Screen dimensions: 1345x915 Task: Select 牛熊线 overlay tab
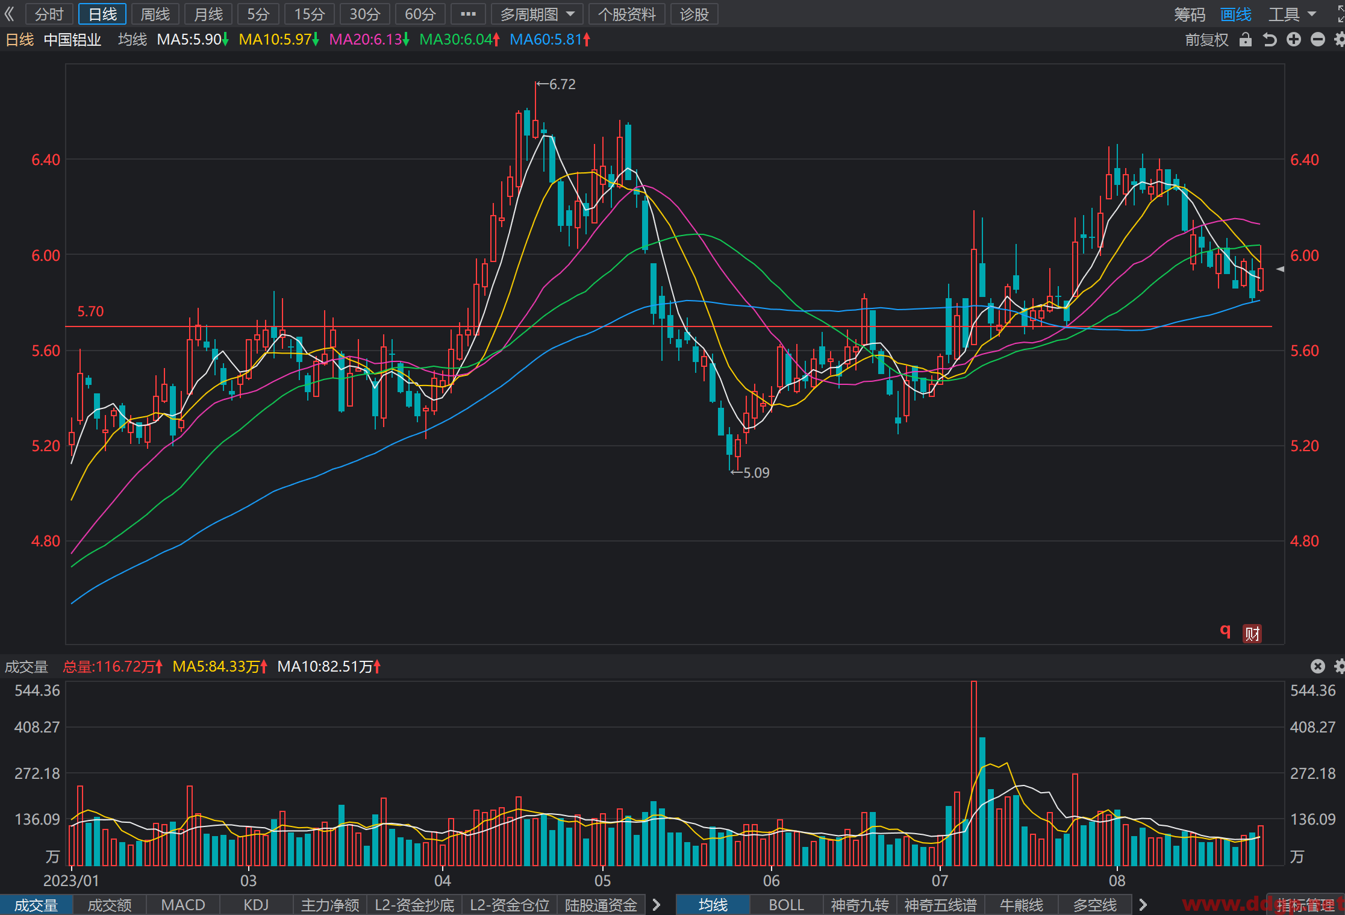1022,905
